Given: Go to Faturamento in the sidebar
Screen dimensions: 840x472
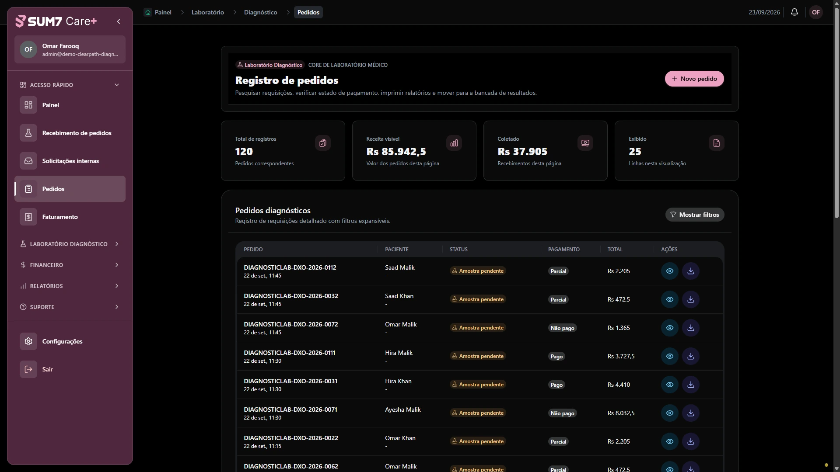Looking at the screenshot, I should (x=70, y=217).
